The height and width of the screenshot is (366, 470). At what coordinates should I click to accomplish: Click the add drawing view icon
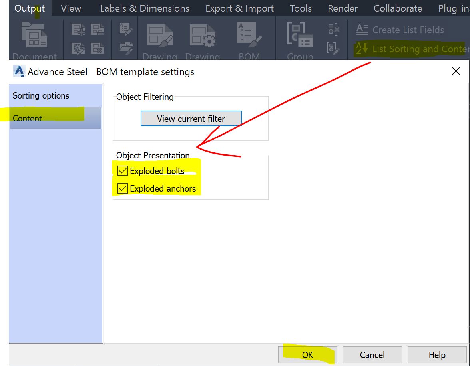[78, 30]
